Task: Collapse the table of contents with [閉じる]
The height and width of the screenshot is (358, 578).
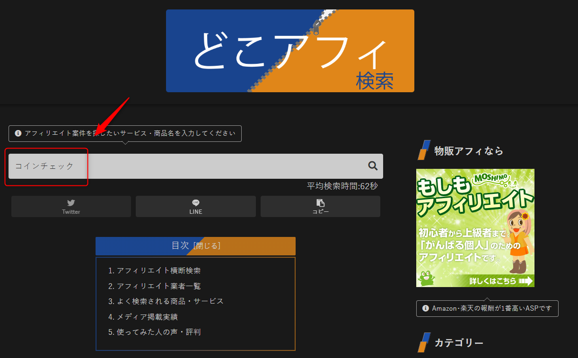Action: tap(207, 246)
